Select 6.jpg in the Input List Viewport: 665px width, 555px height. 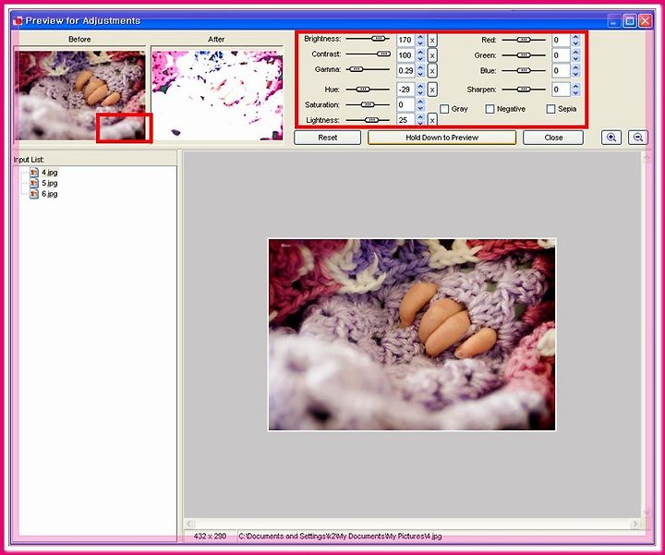click(50, 194)
